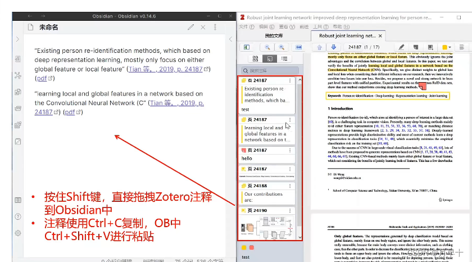Show document outline in reader sidebar

click(284, 58)
